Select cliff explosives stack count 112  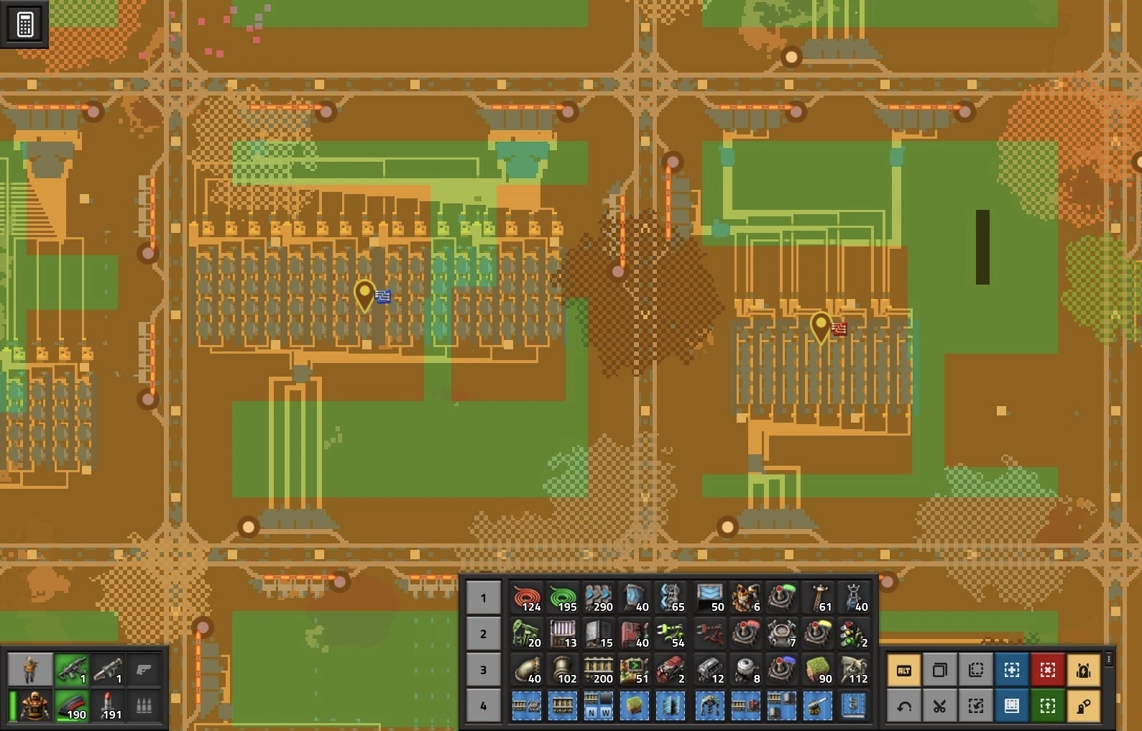(x=853, y=670)
